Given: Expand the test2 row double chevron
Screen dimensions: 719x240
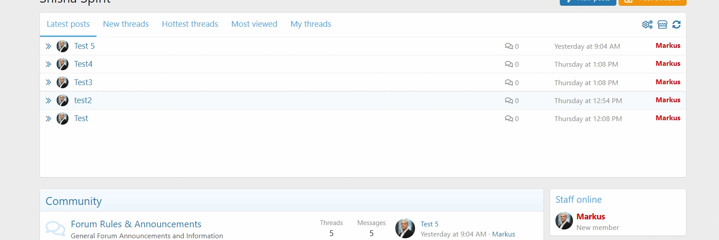Looking at the screenshot, I should [48, 100].
